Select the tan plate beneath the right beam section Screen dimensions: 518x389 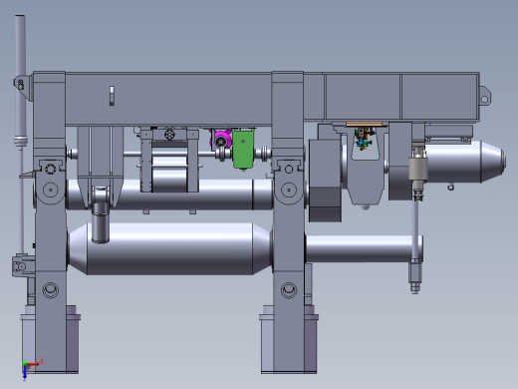click(x=365, y=124)
